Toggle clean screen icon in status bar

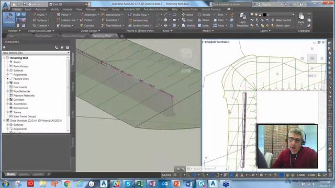pyautogui.click(x=325, y=175)
